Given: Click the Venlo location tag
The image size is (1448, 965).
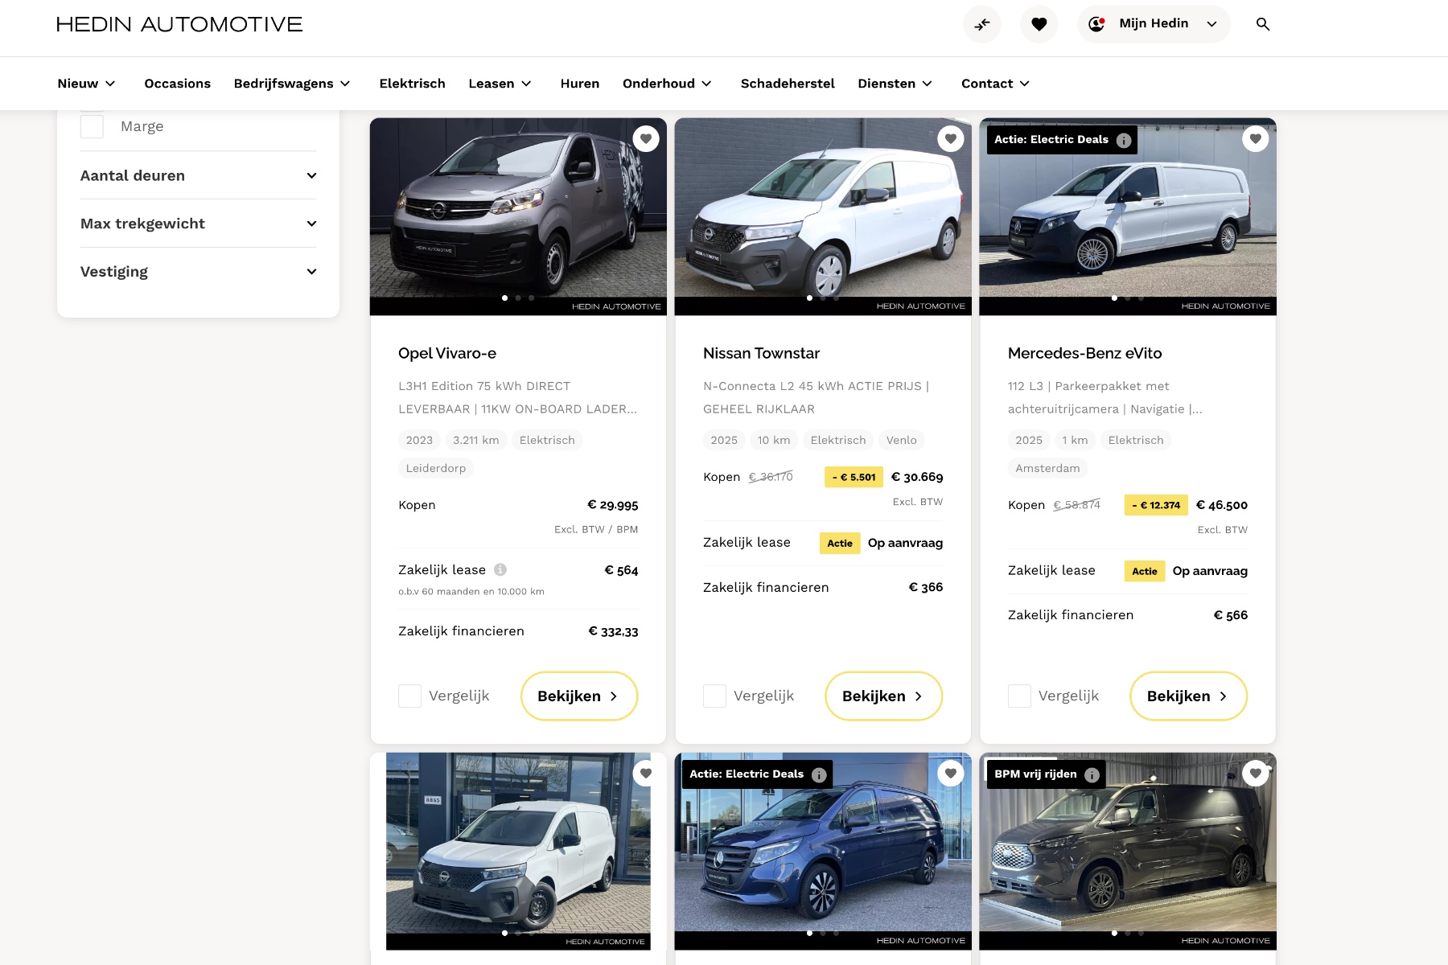Looking at the screenshot, I should [x=902, y=440].
